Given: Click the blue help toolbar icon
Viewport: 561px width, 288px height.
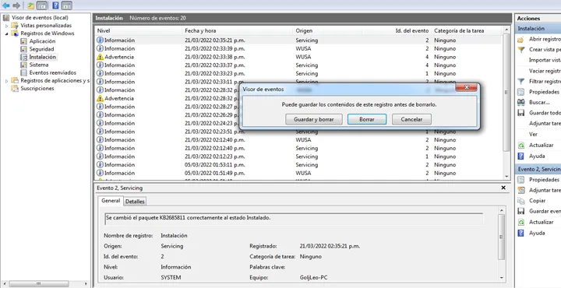Looking at the screenshot, I should click(56, 5).
